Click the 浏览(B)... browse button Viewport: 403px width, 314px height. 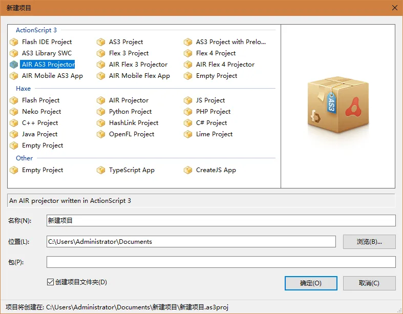[x=369, y=242]
